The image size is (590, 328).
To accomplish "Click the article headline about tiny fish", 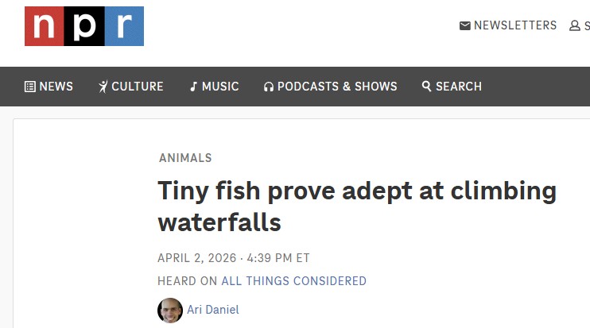I will [x=357, y=206].
